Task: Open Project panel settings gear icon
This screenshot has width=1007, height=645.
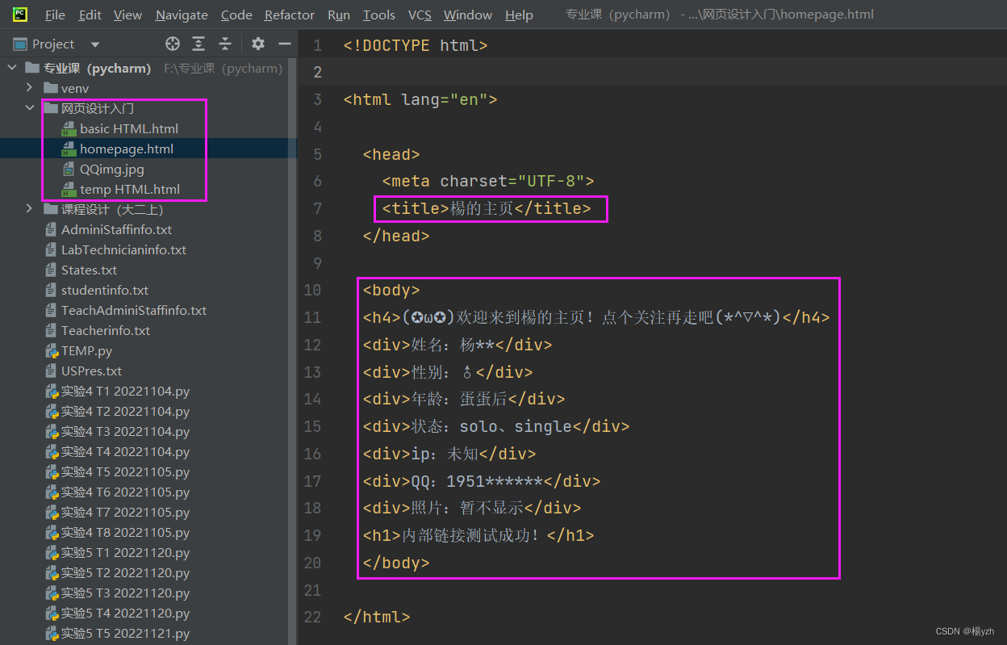Action: pos(257,44)
